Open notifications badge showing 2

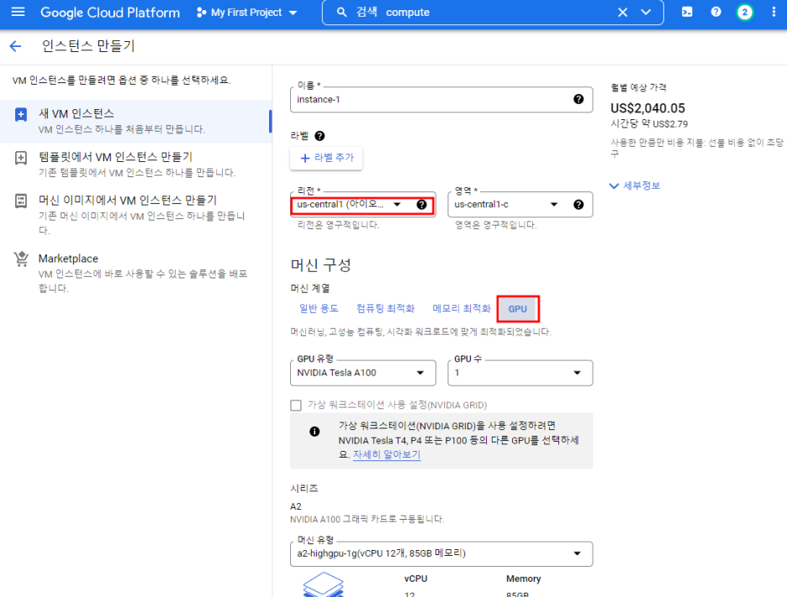point(744,13)
